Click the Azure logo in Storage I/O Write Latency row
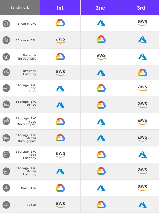This screenshot has height=213, width=159. (60, 171)
